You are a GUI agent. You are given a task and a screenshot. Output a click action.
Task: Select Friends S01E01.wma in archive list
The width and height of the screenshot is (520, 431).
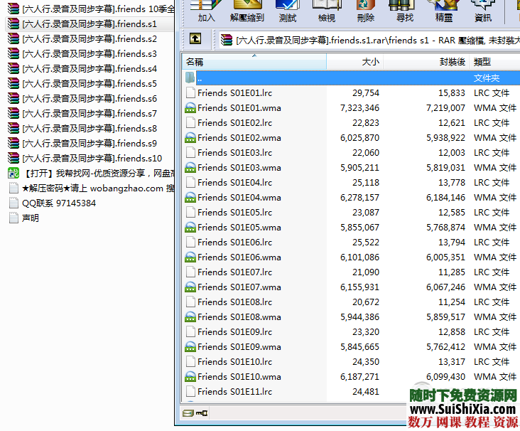coord(239,108)
